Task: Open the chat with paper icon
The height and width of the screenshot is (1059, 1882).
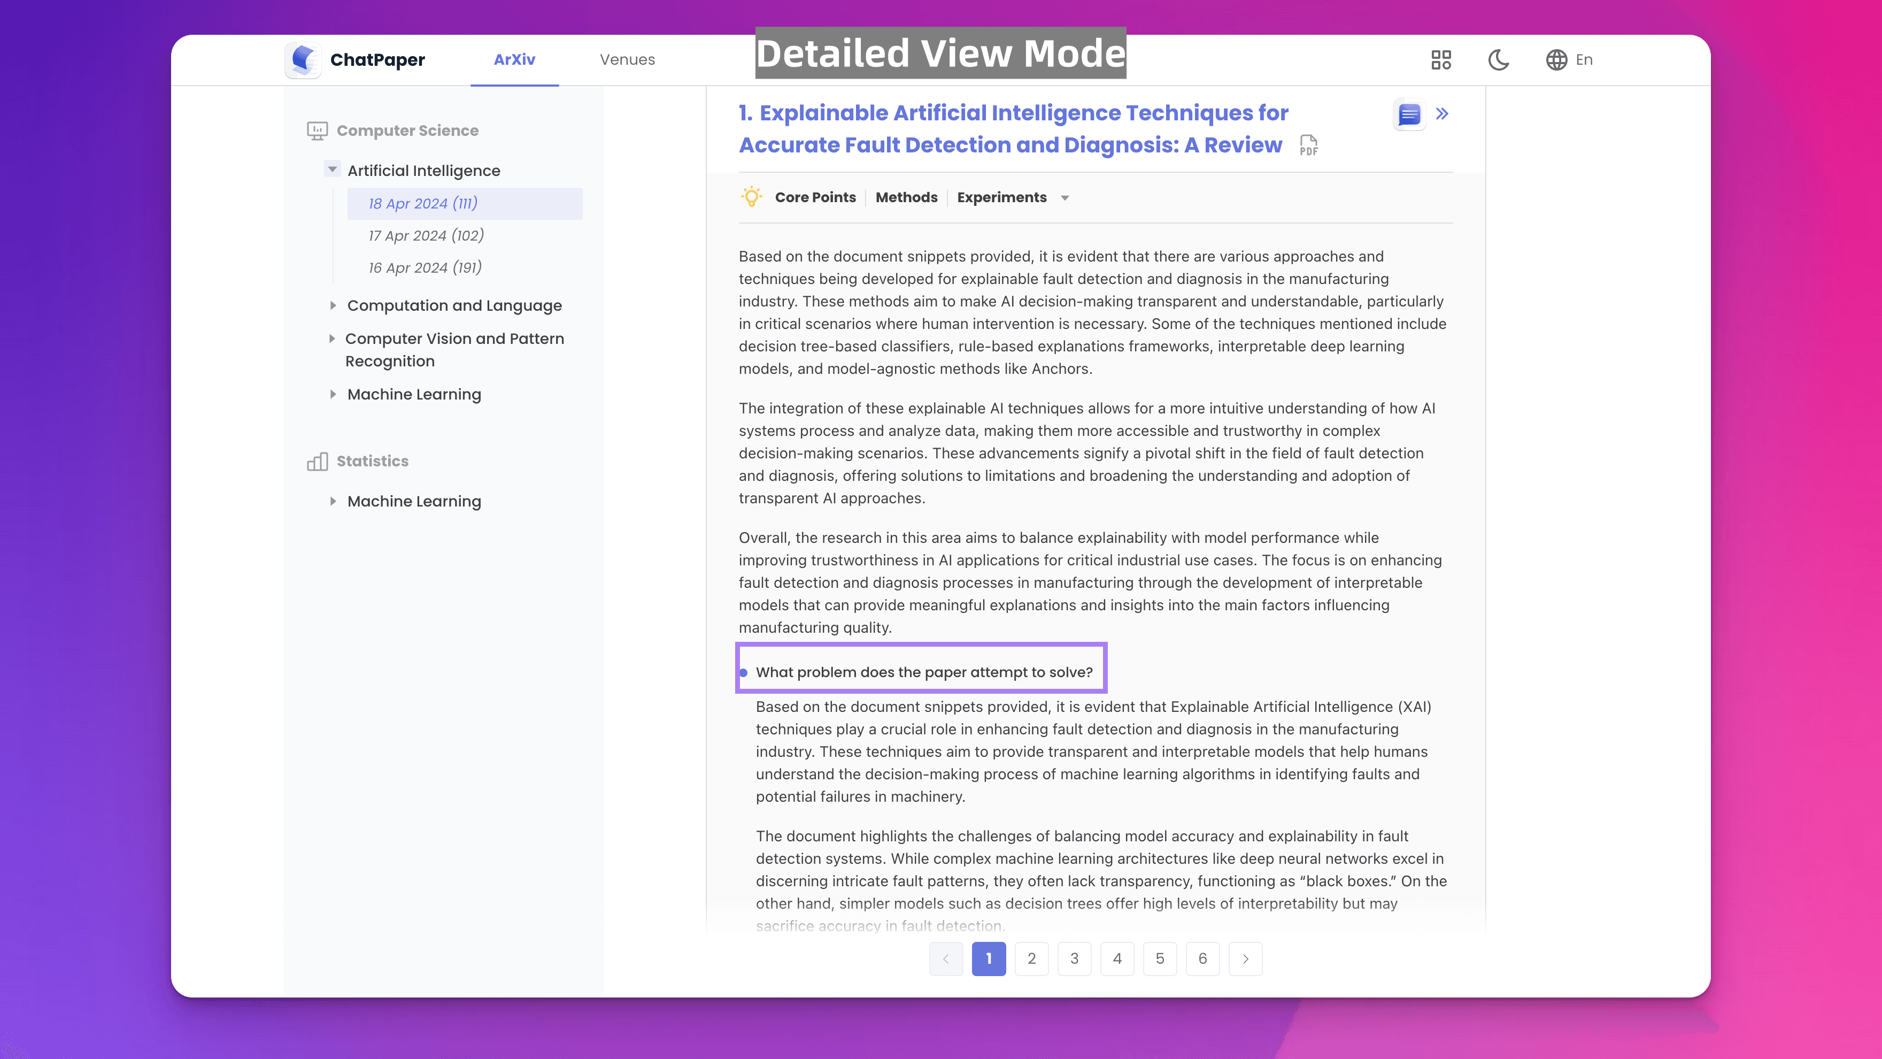Action: click(x=1409, y=115)
